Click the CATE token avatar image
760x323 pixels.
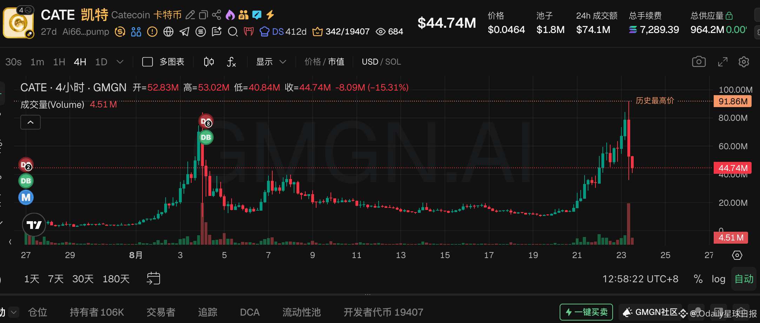(18, 23)
